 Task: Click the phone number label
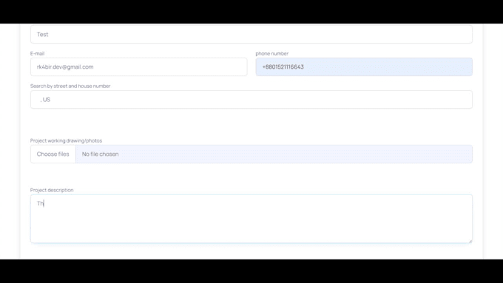point(272,53)
